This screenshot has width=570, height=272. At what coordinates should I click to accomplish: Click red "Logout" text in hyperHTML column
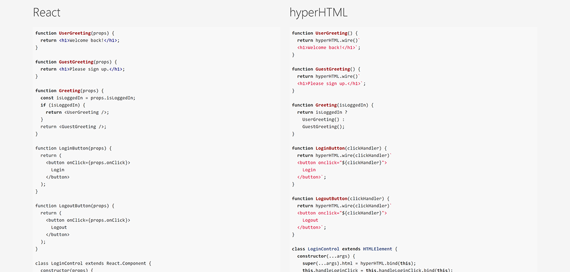pos(310,220)
